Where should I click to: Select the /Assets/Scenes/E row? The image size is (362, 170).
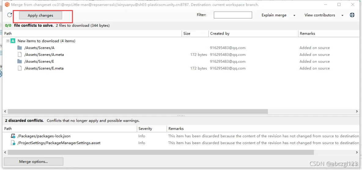(x=181, y=61)
